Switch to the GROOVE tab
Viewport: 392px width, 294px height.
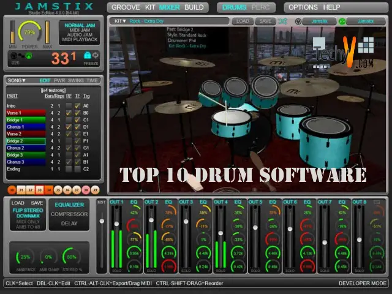[x=126, y=7]
